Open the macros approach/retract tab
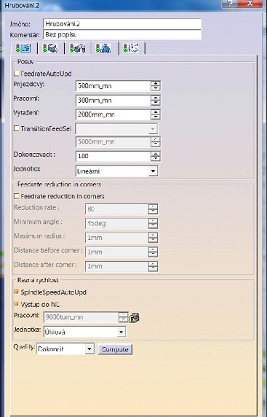267x417 pixels. [132, 48]
